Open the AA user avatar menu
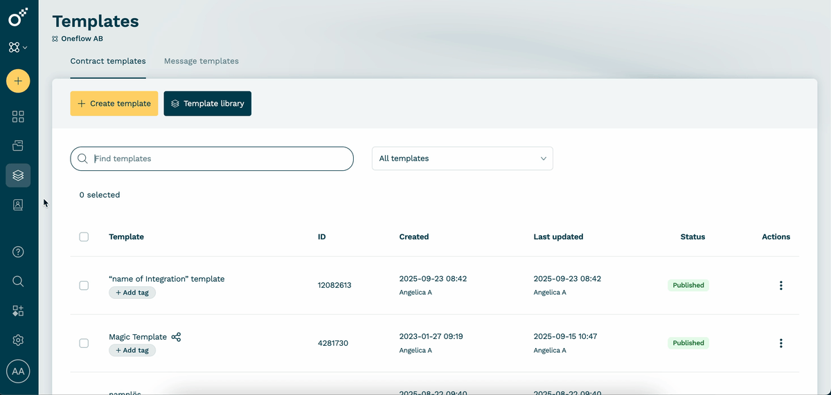831x395 pixels. pos(18,371)
